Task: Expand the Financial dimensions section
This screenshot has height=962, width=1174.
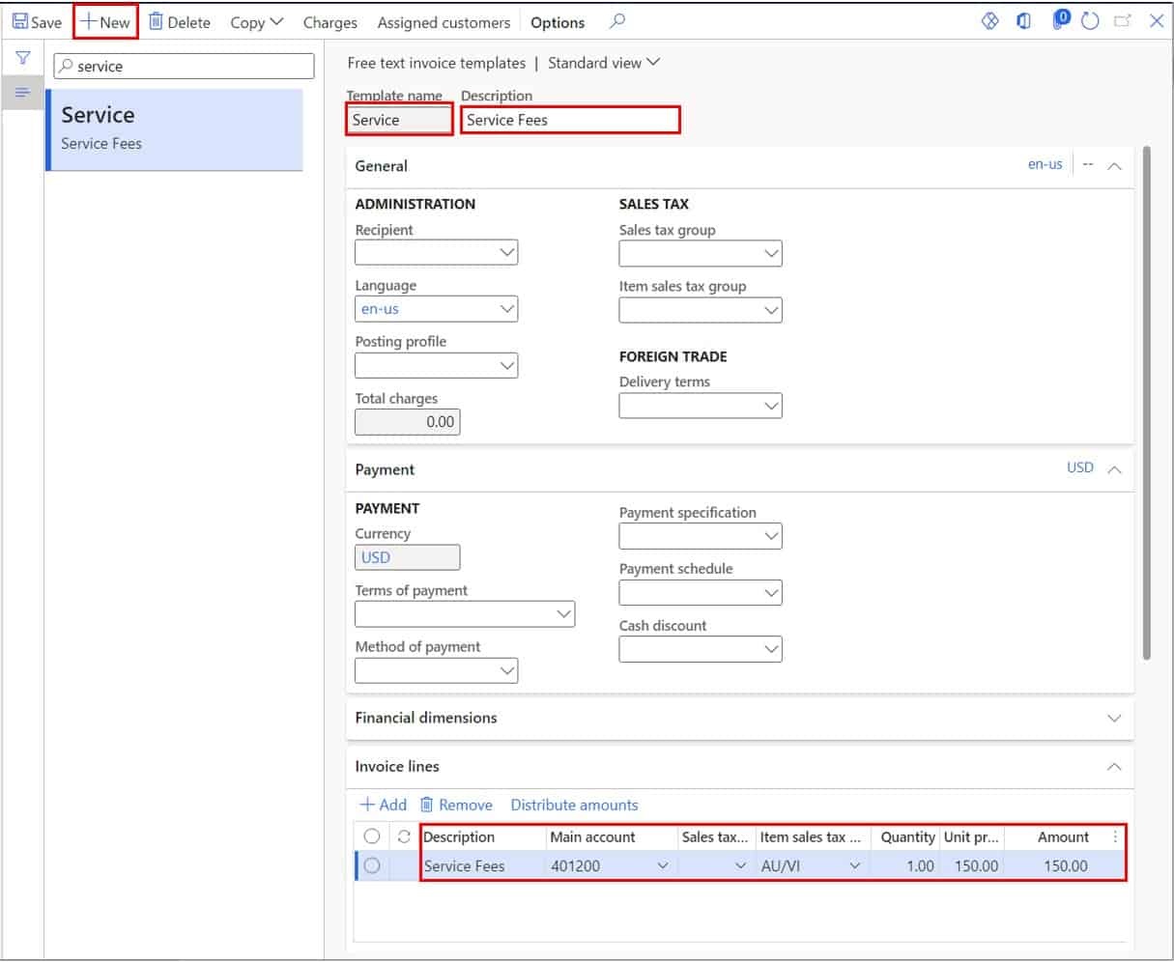Action: tap(1113, 718)
